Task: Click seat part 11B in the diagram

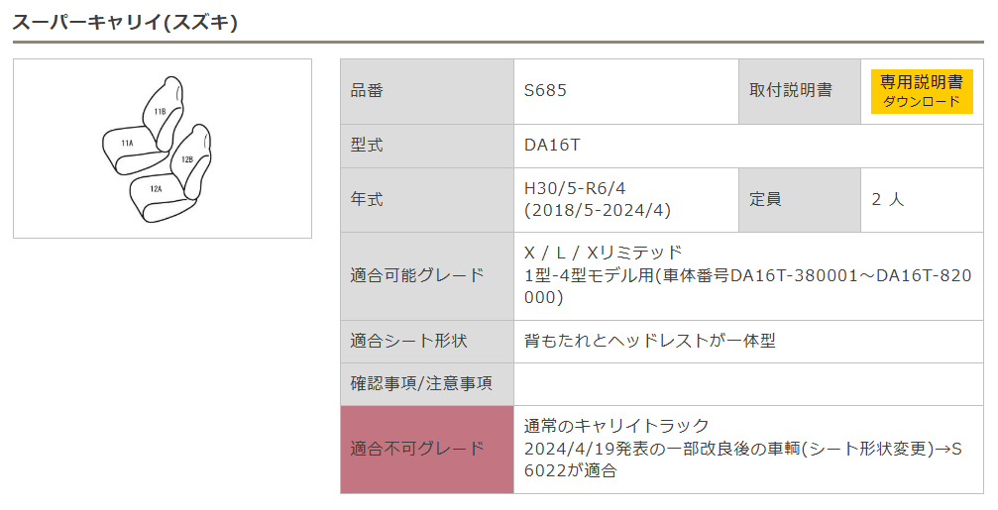Action: tap(160, 112)
